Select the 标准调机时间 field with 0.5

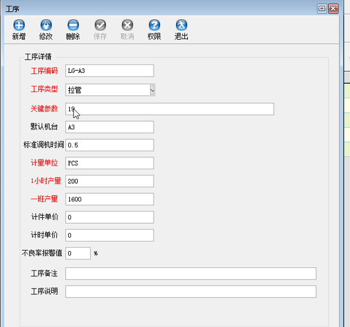pyautogui.click(x=110, y=145)
